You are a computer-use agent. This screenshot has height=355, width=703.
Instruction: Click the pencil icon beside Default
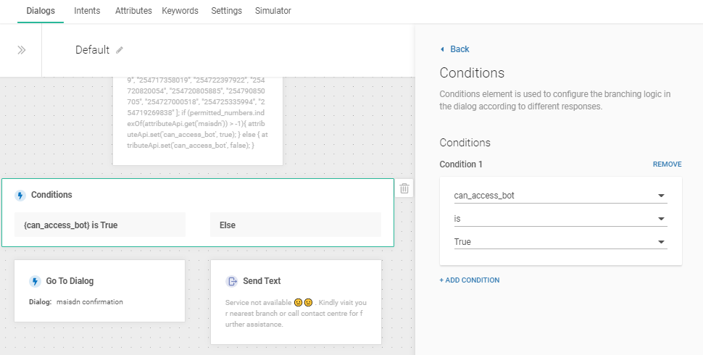point(120,50)
